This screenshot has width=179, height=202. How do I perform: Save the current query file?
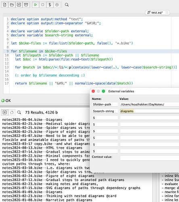pos(19,5)
